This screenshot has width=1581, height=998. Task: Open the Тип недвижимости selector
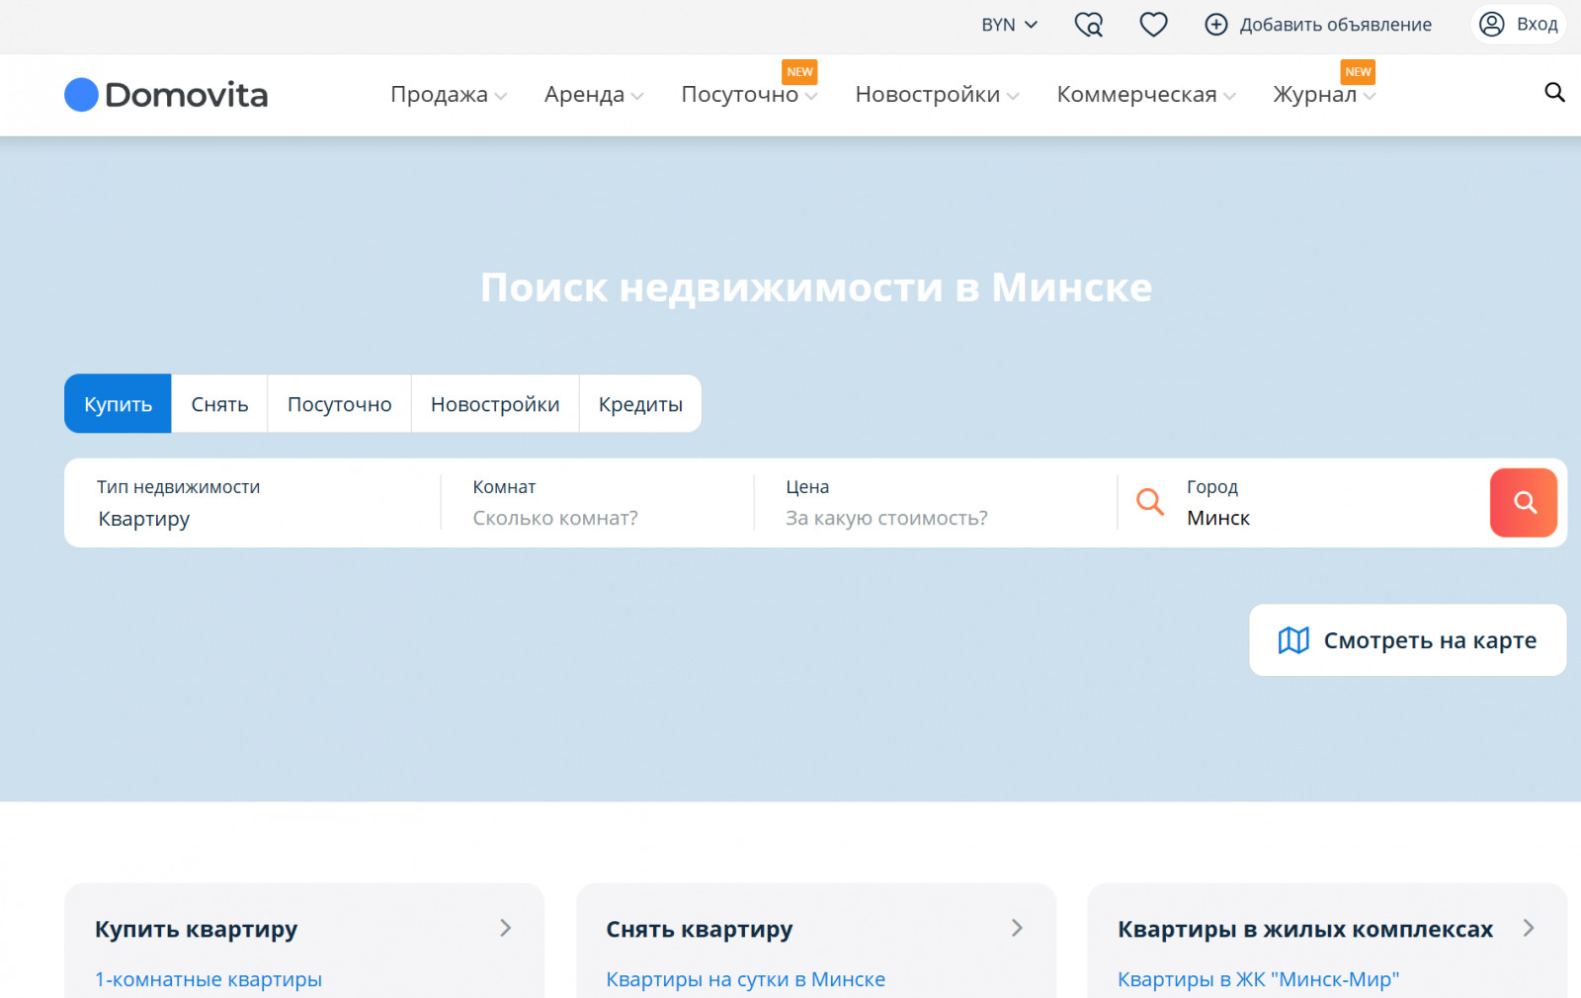(253, 503)
